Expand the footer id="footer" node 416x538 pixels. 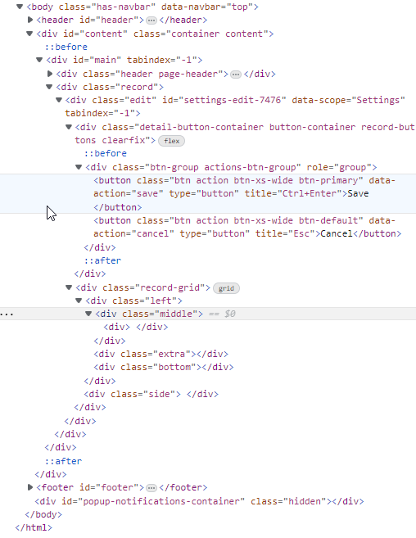click(x=29, y=487)
